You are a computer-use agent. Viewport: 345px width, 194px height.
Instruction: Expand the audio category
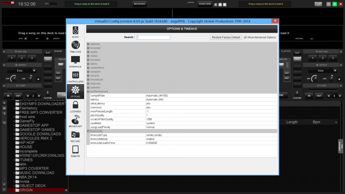point(88,52)
